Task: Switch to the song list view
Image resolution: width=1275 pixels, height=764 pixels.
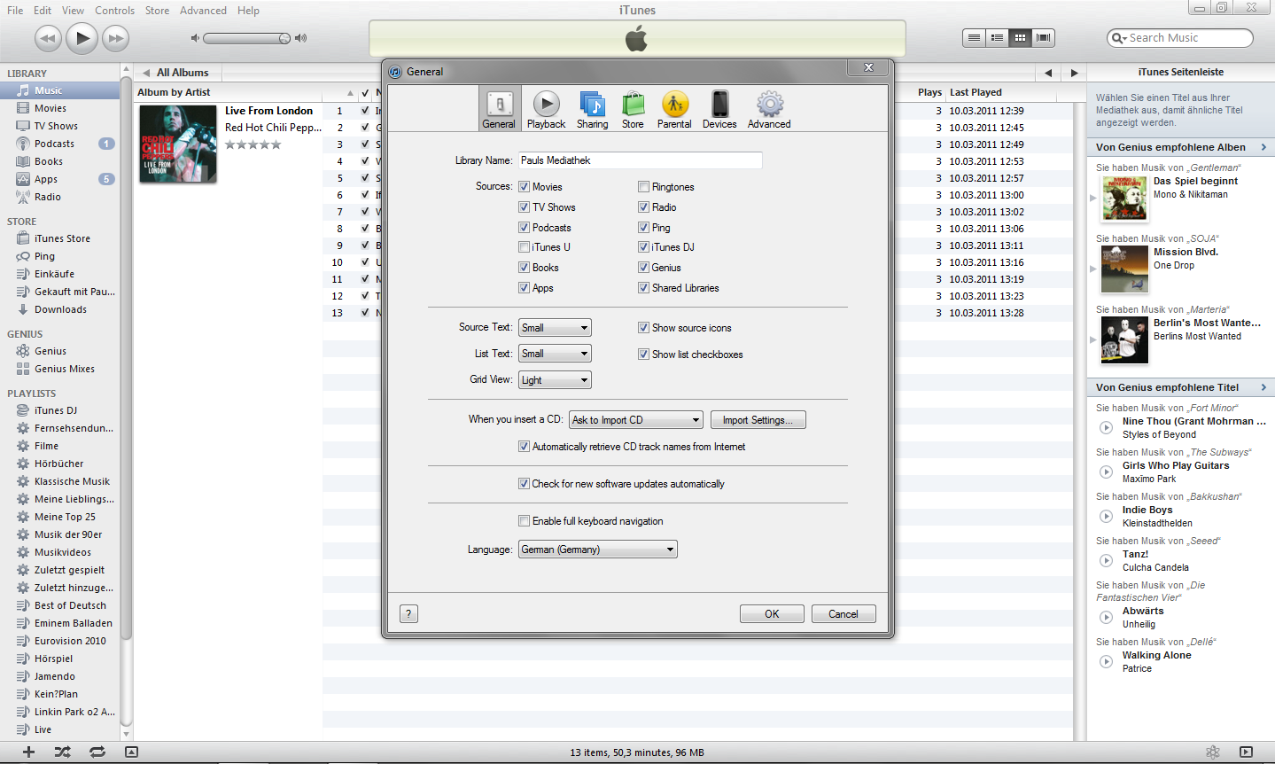Action: [x=974, y=38]
